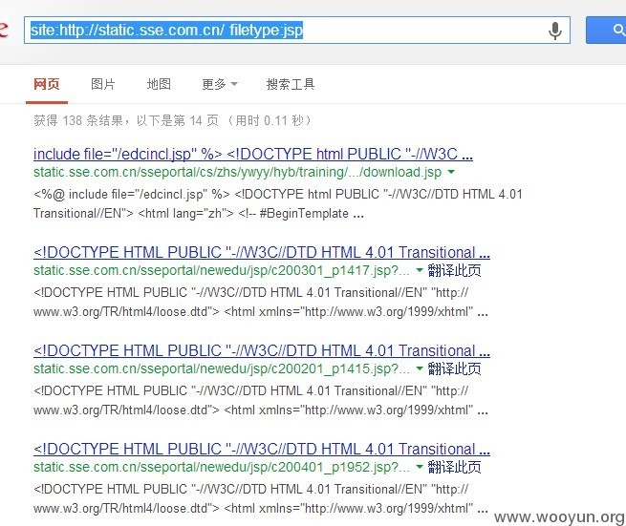
Task: Open the result linking to c200401_p1952.jsp
Action: click(x=262, y=449)
